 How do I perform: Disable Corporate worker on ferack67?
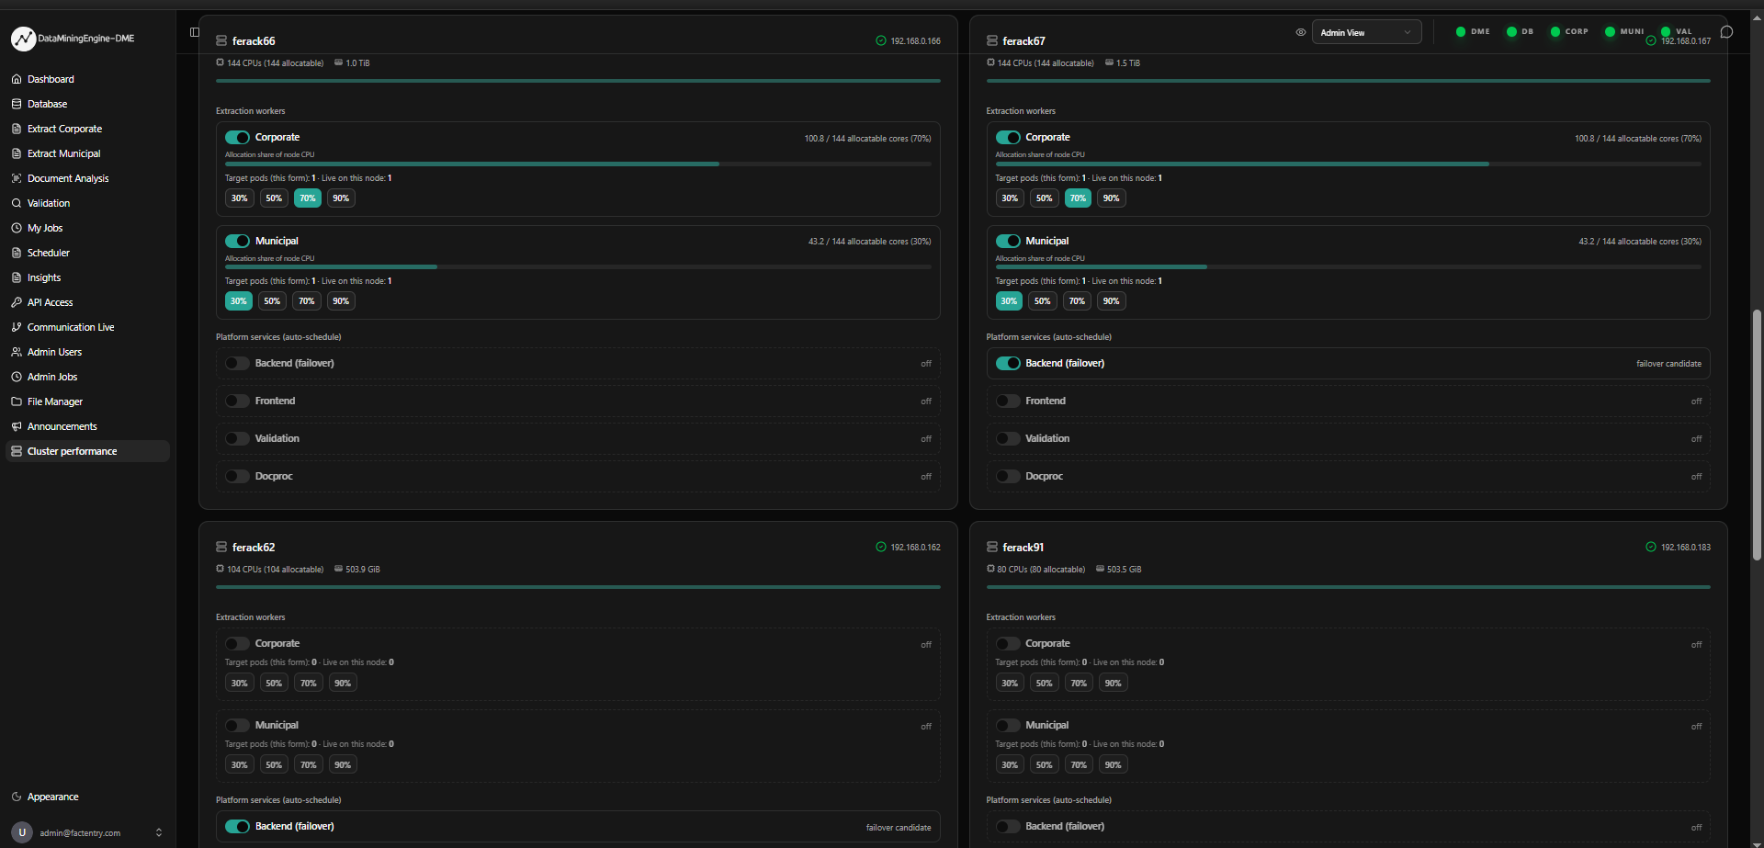coord(1008,138)
